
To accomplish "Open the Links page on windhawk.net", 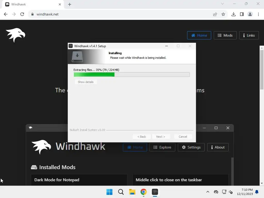I will point(249,35).
